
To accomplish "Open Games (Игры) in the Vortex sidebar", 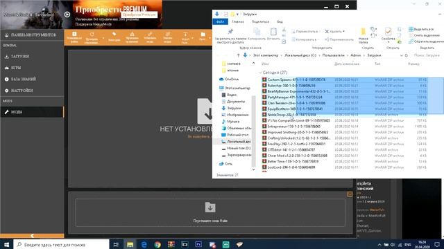I will [32, 68].
